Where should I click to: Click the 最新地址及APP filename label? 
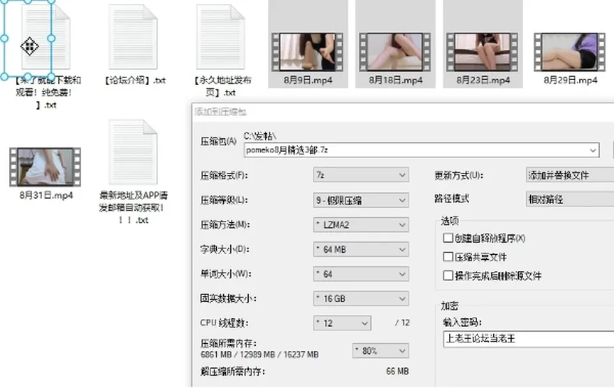(134, 207)
